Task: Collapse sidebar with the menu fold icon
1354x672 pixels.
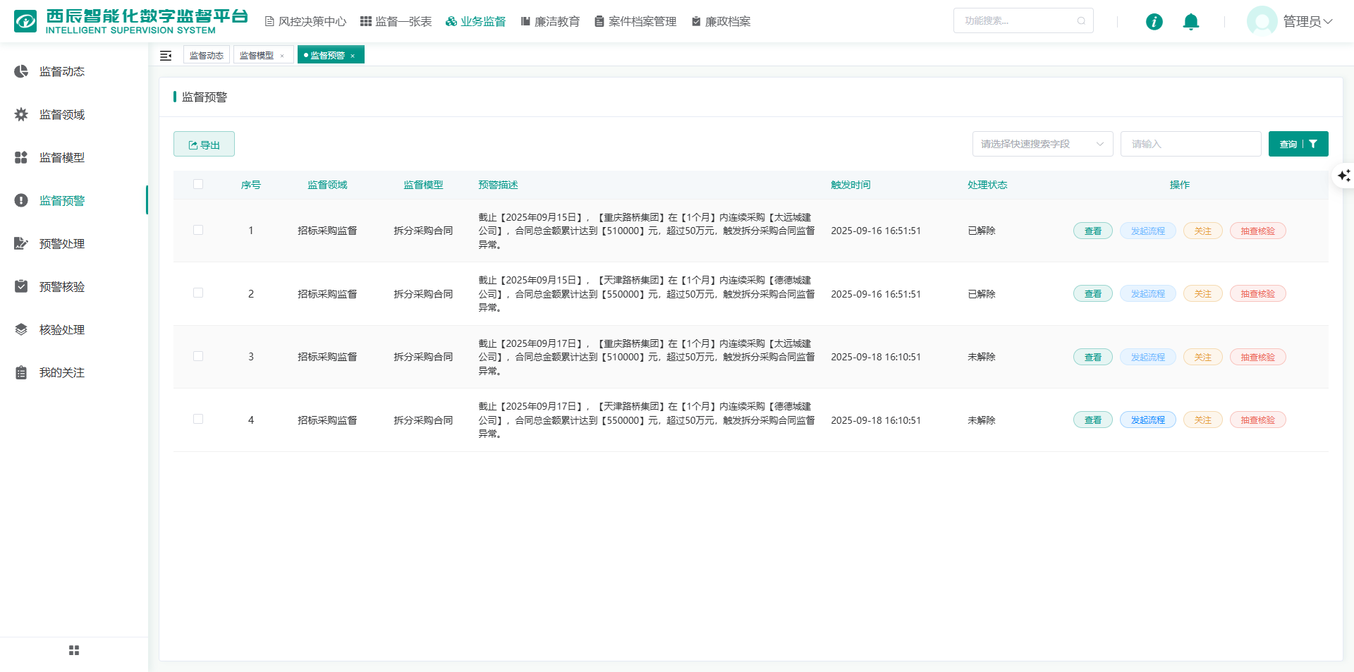Action: click(166, 56)
